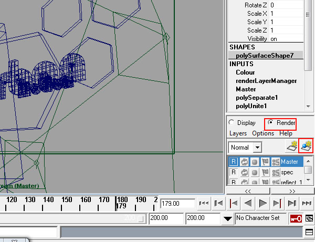This screenshot has height=242, width=315.
Task: Click the Scale X value field
Action: pos(286,14)
